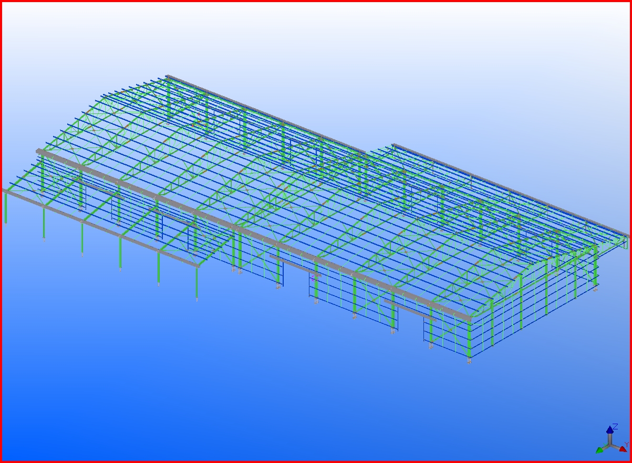Viewport: 632px width, 463px height.
Task: Click the XYZ axis orientation triad
Action: [612, 439]
